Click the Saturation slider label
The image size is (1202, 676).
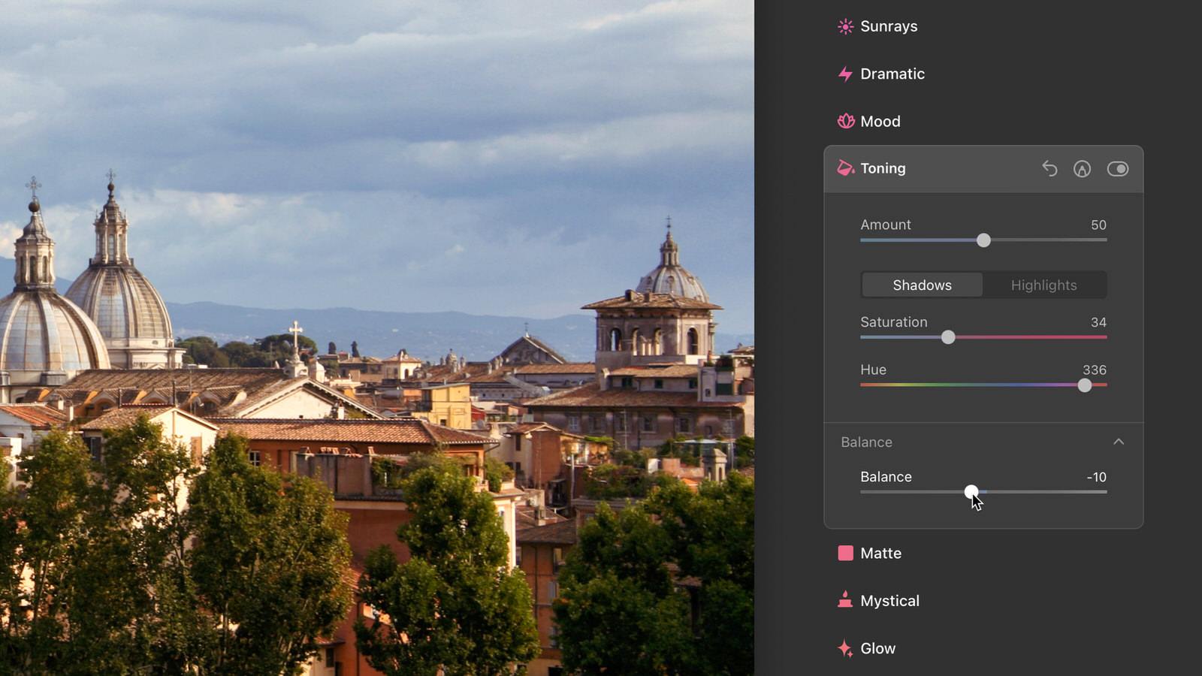coord(894,322)
